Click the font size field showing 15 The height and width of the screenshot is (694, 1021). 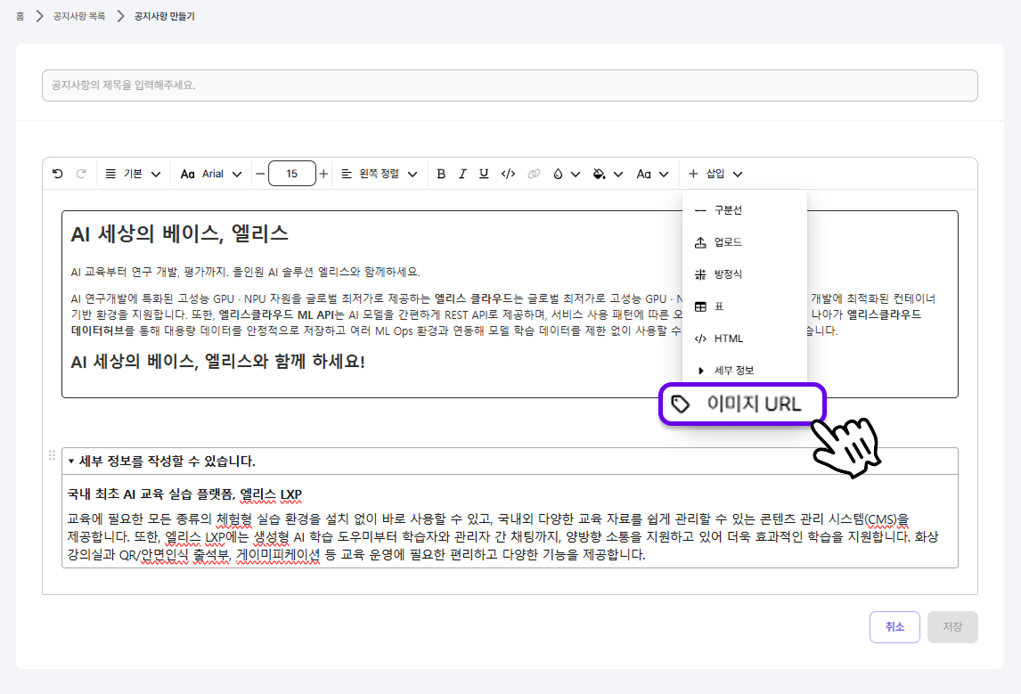[291, 174]
